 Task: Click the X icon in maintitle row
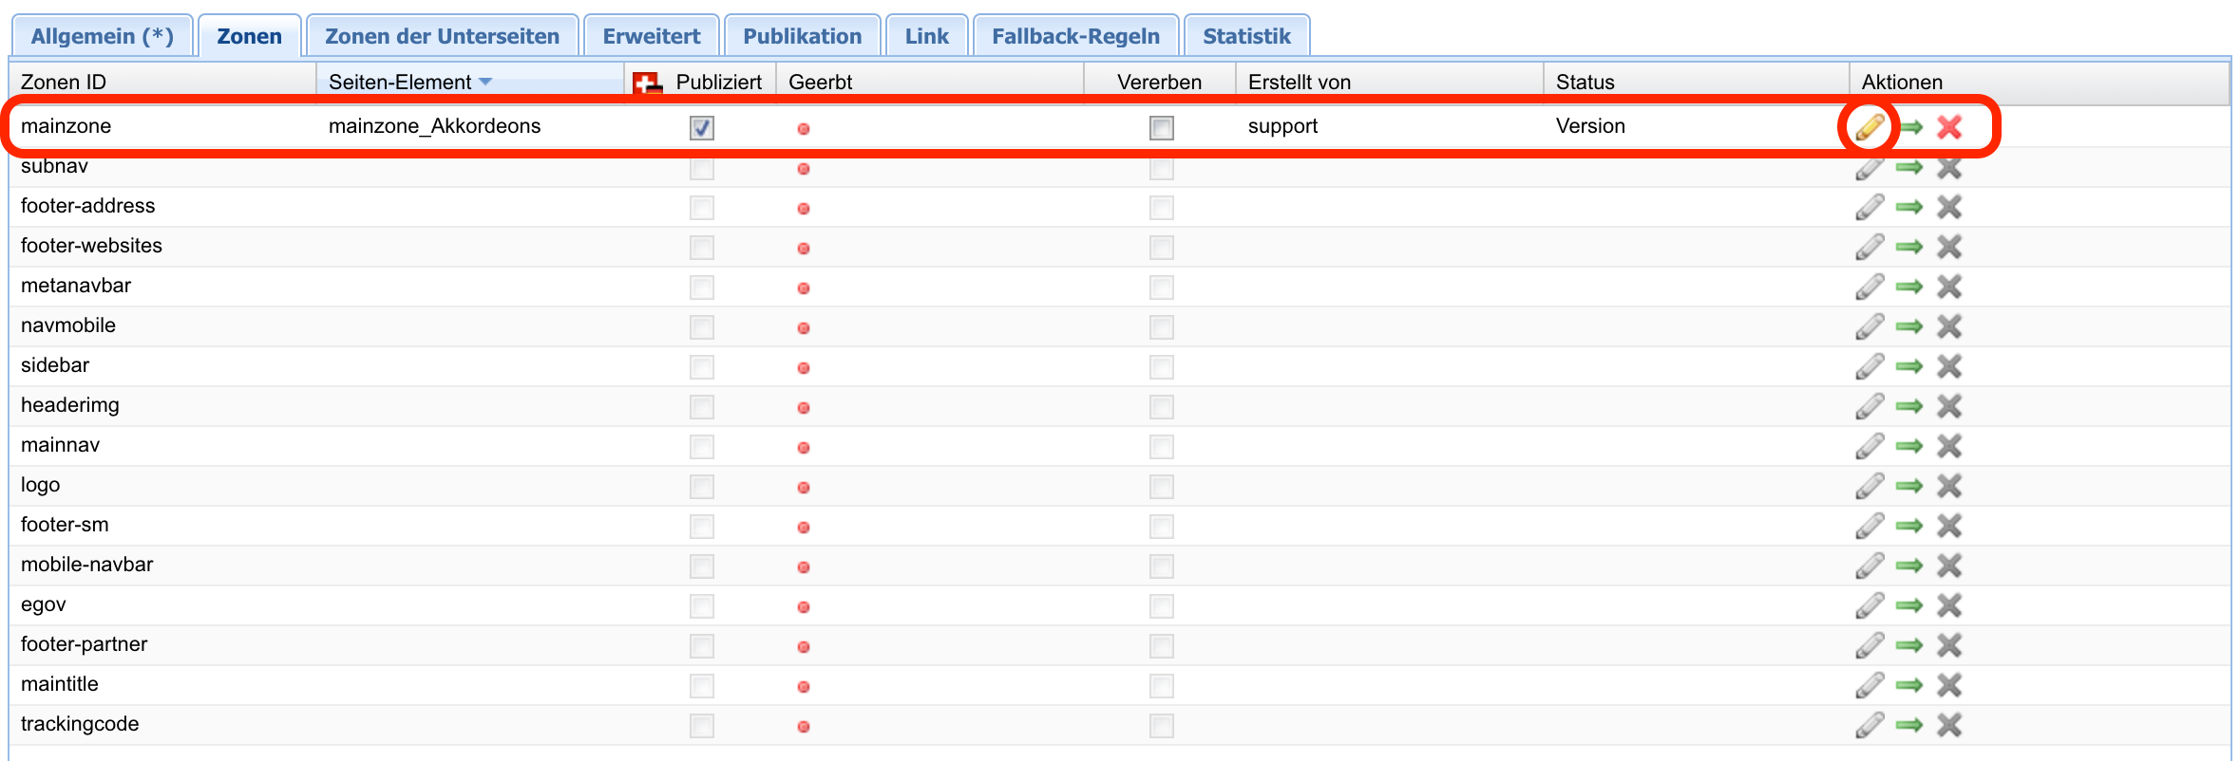(1949, 685)
